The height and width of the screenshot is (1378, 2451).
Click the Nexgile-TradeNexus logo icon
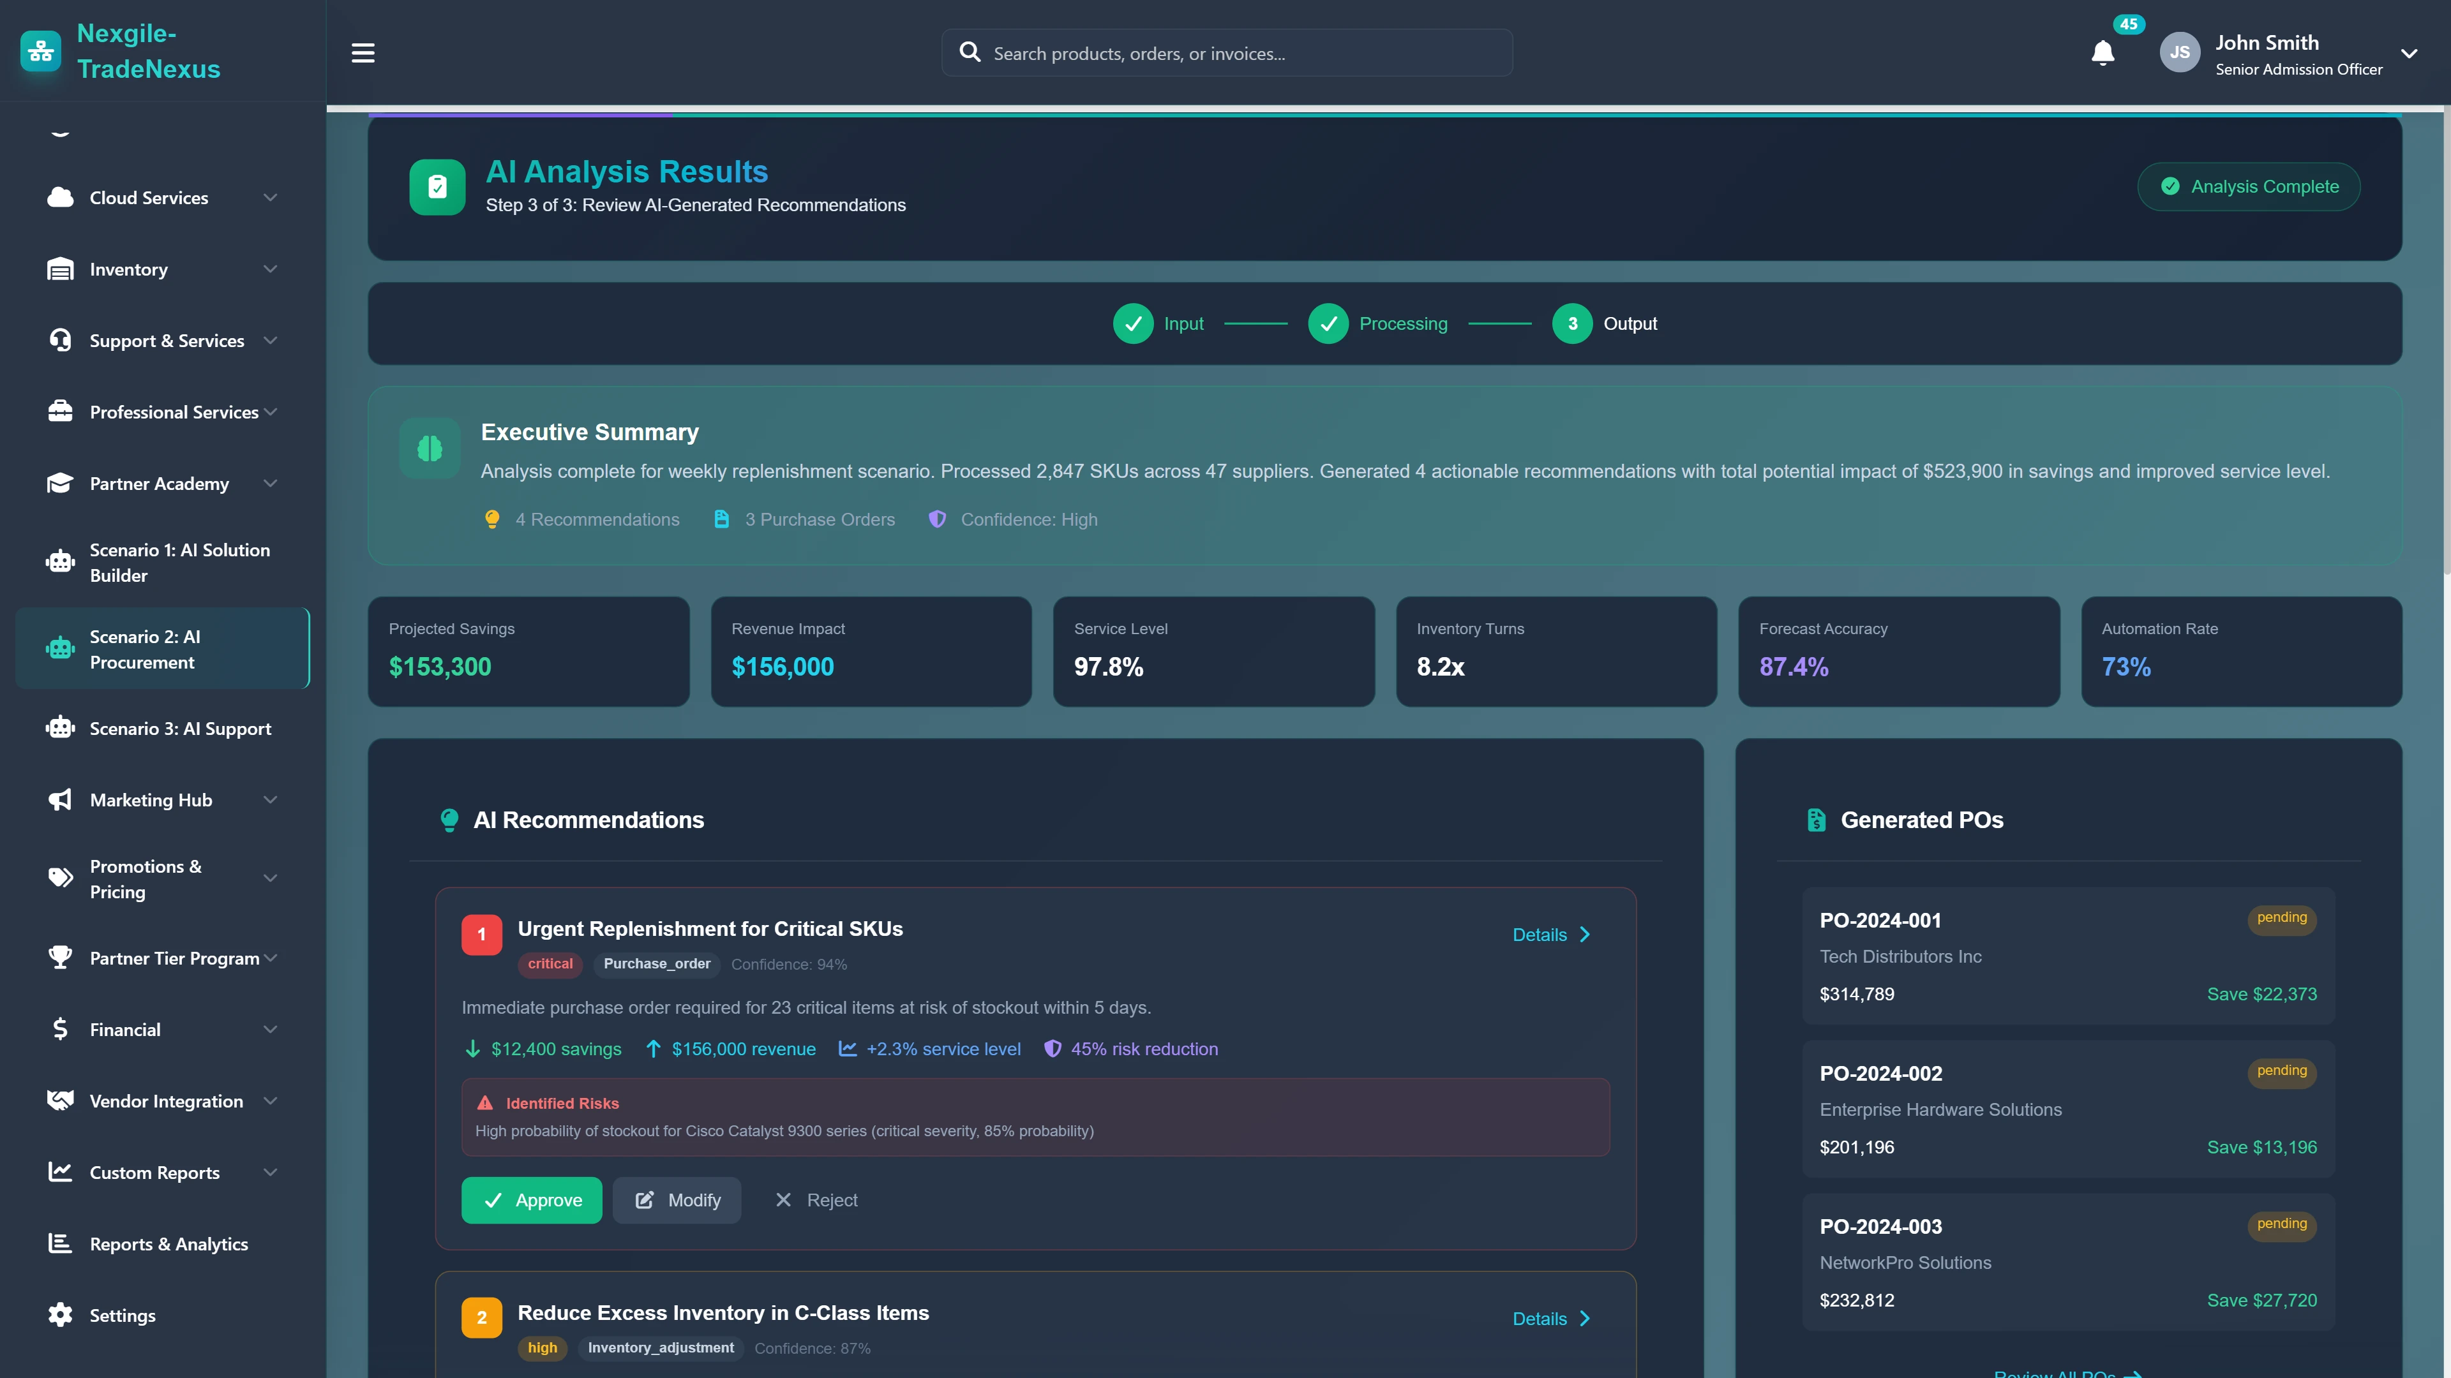40,50
